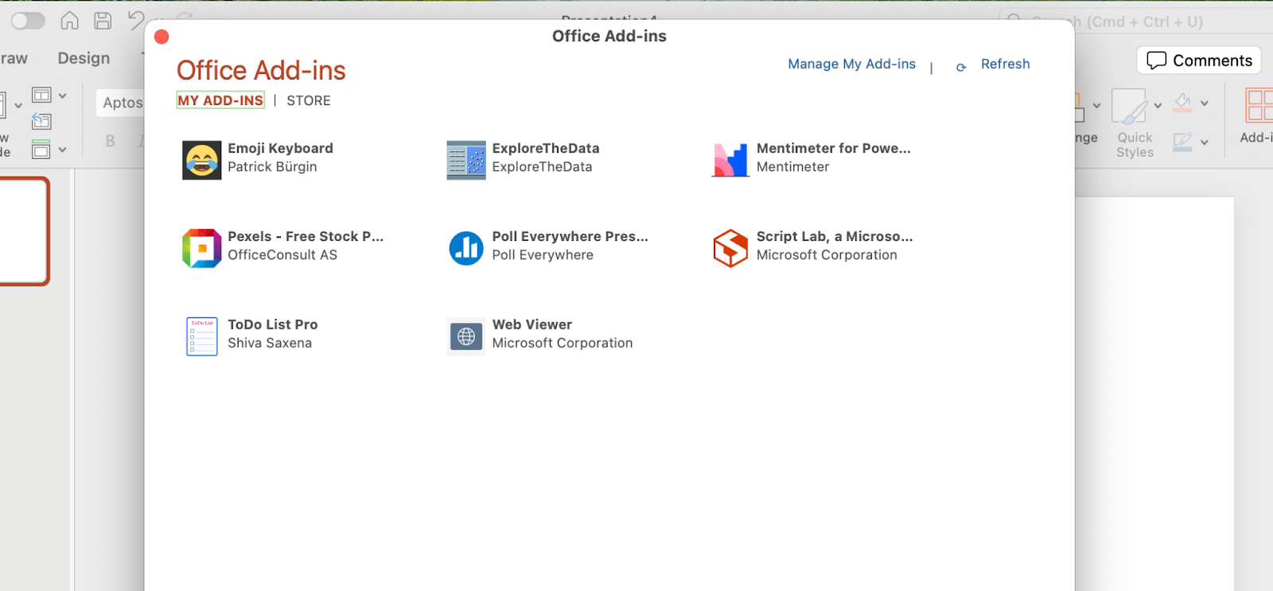Open the Poll Everywhere add-in icon
Image resolution: width=1273 pixels, height=591 pixels.
pos(466,248)
